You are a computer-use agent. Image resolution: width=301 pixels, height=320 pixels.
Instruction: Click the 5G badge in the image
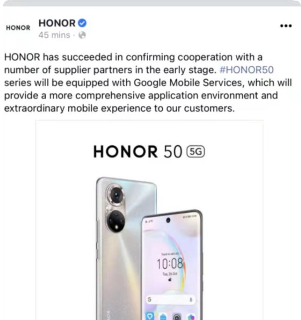click(x=196, y=152)
